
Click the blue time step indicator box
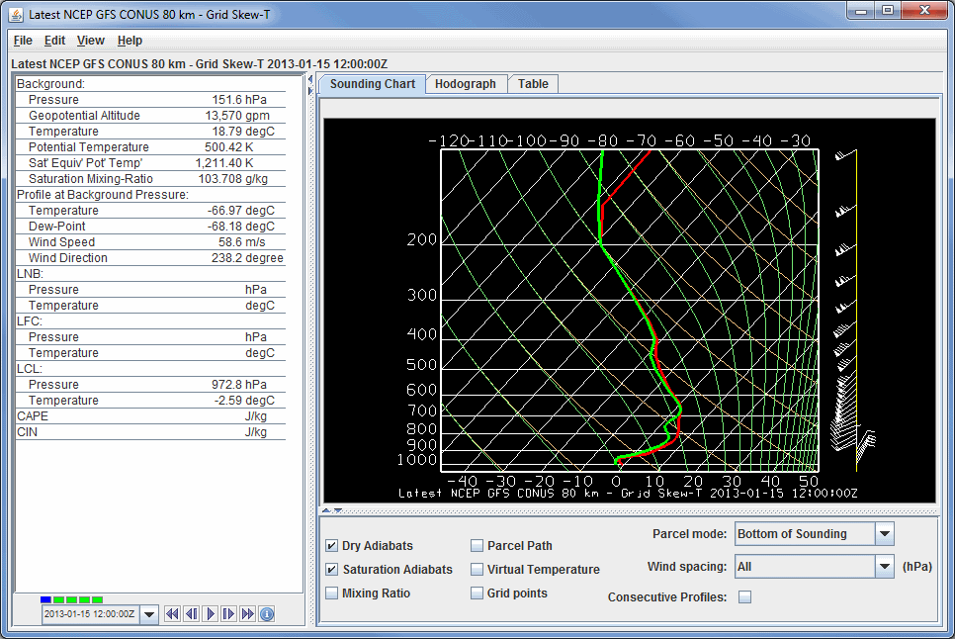coord(45,599)
